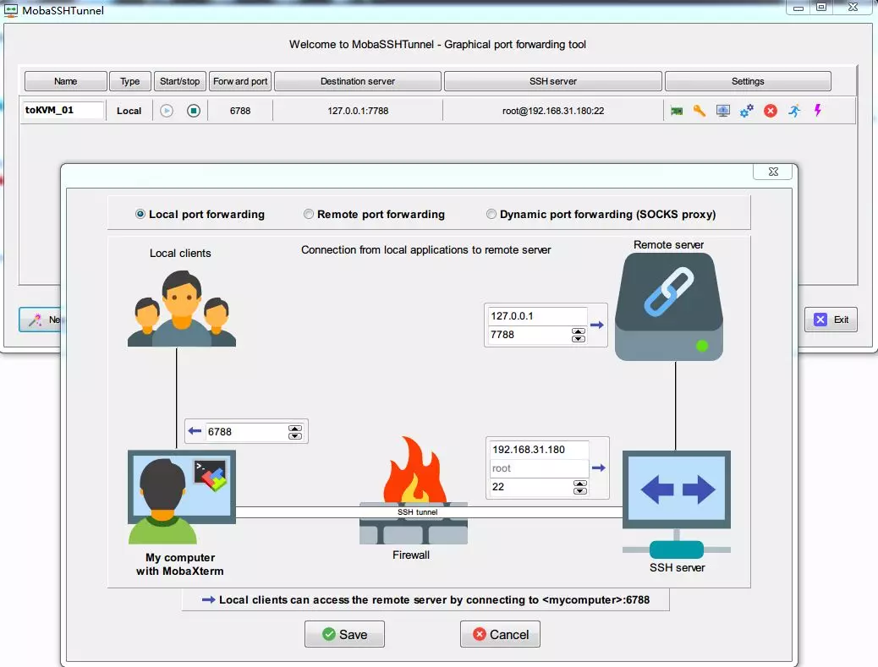Increase the remote port 7788 value
The height and width of the screenshot is (667, 878).
click(579, 331)
